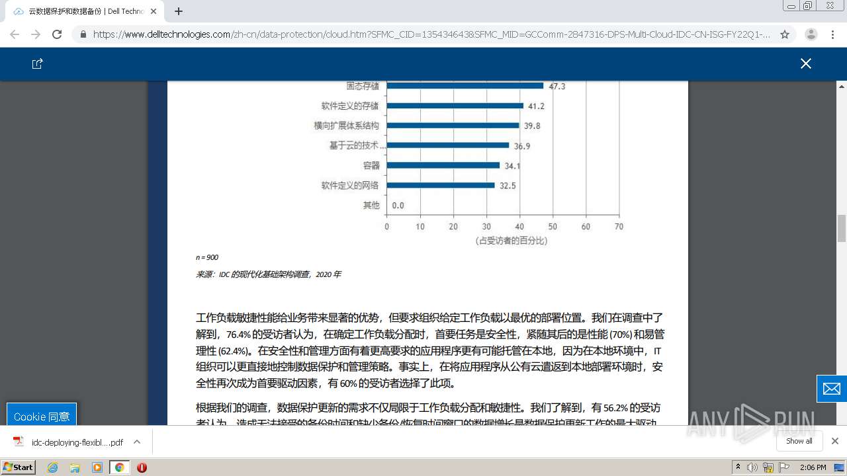This screenshot has height=476, width=847.
Task: Open downloaded idc-deploying-flexibl....pdf file
Action: click(x=77, y=442)
